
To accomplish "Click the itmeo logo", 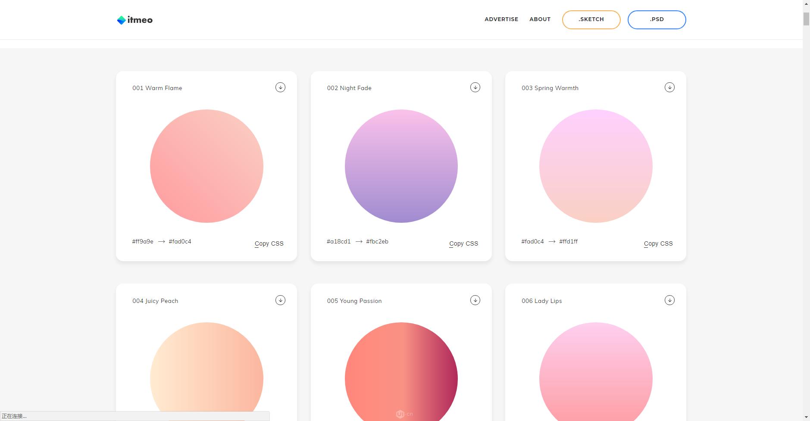I will 134,20.
